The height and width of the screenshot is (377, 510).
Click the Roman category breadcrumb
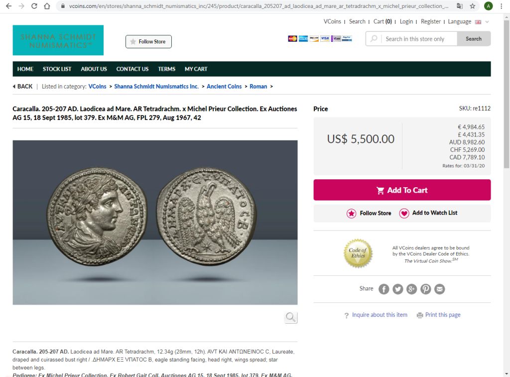(258, 86)
